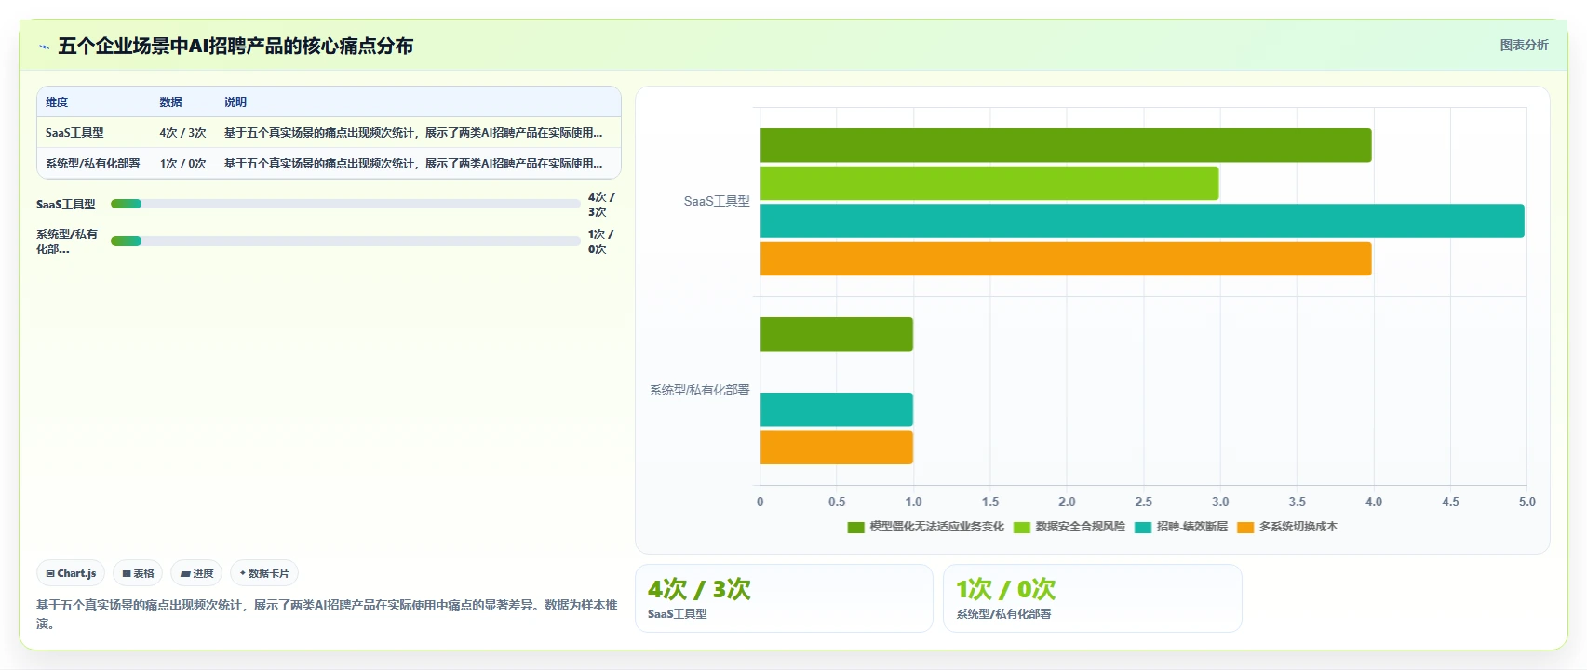Click the SaaS工具型 progress bar
The width and height of the screenshot is (1587, 670).
click(x=345, y=204)
